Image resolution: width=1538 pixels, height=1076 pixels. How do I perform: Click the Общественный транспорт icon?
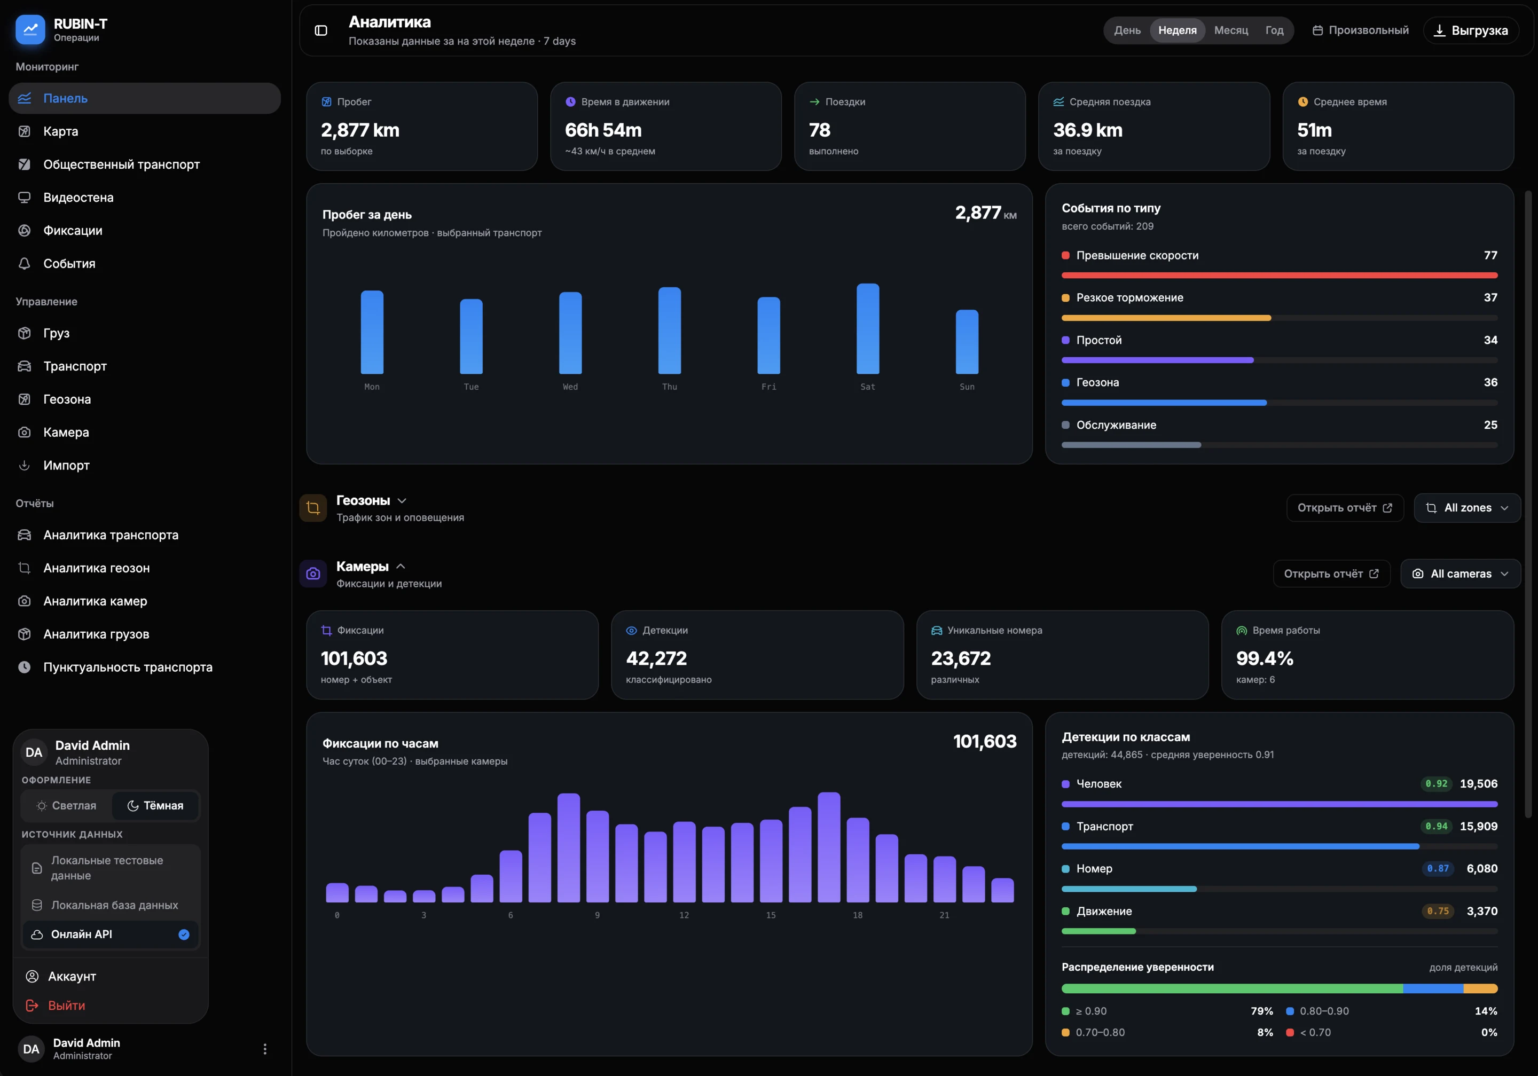pyautogui.click(x=25, y=164)
